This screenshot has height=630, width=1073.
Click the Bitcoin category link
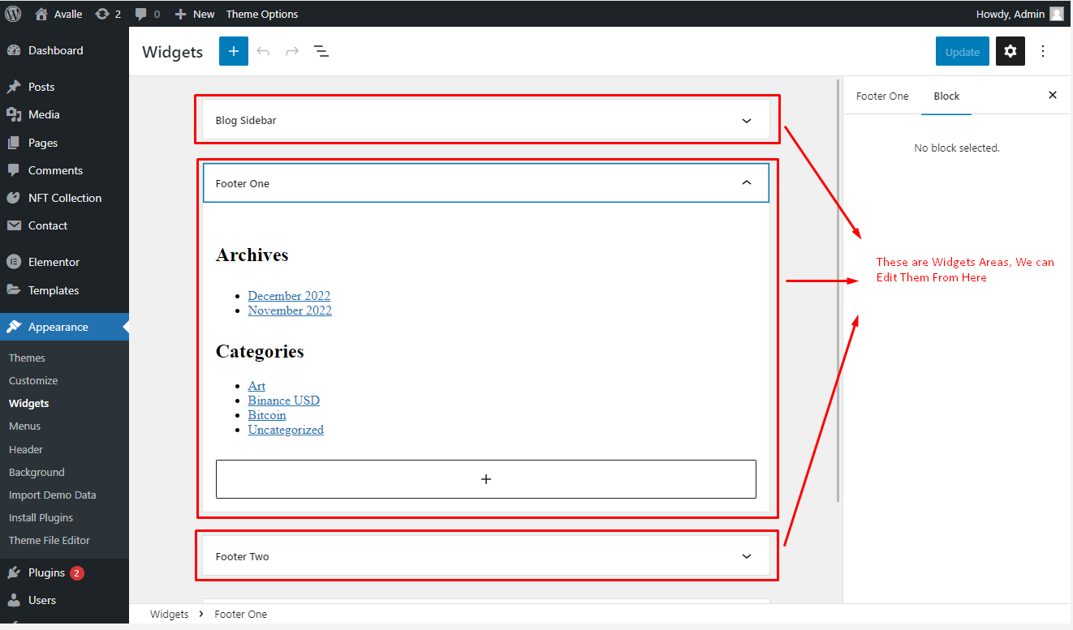tap(267, 415)
